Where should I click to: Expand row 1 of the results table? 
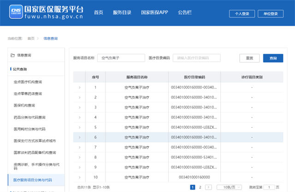[80, 87]
